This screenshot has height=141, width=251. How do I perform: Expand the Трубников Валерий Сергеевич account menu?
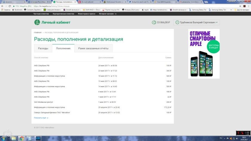click(x=197, y=22)
